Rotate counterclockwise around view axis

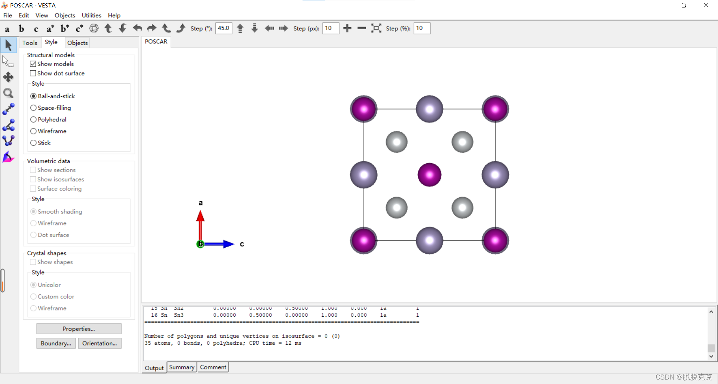(166, 28)
